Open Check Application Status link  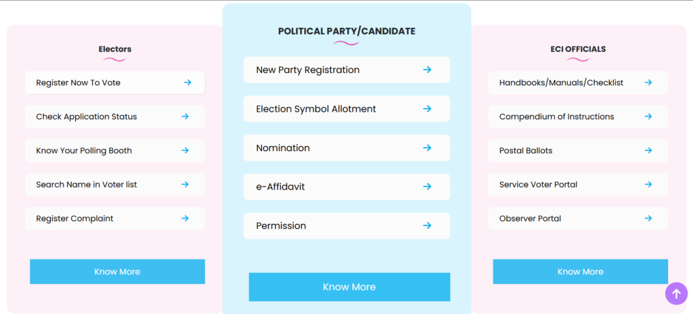(x=115, y=117)
